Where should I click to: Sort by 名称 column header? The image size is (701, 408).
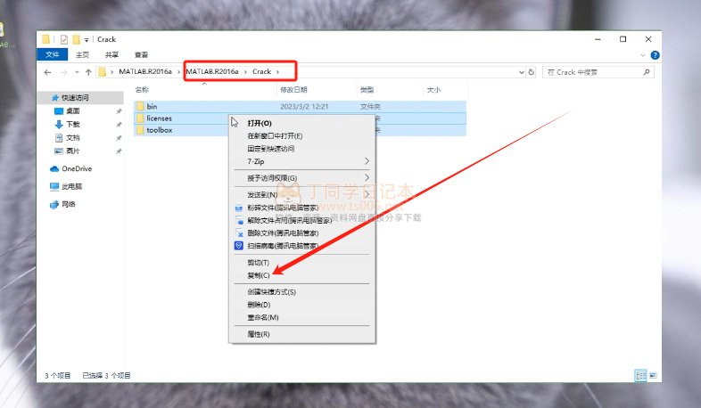[x=142, y=90]
